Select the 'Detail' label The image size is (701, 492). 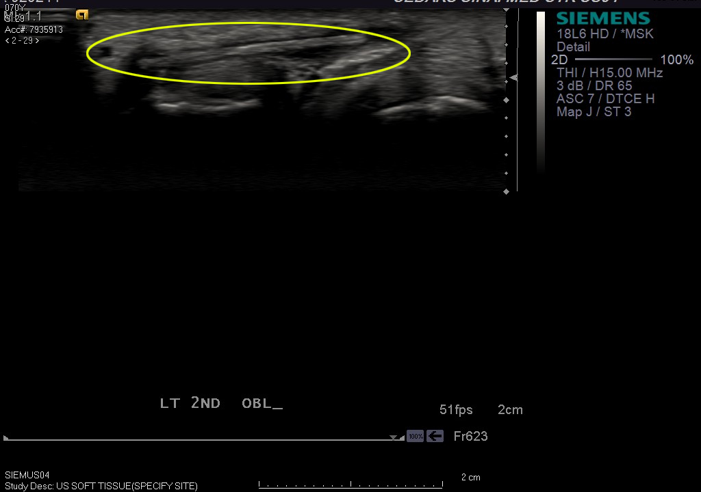573,47
